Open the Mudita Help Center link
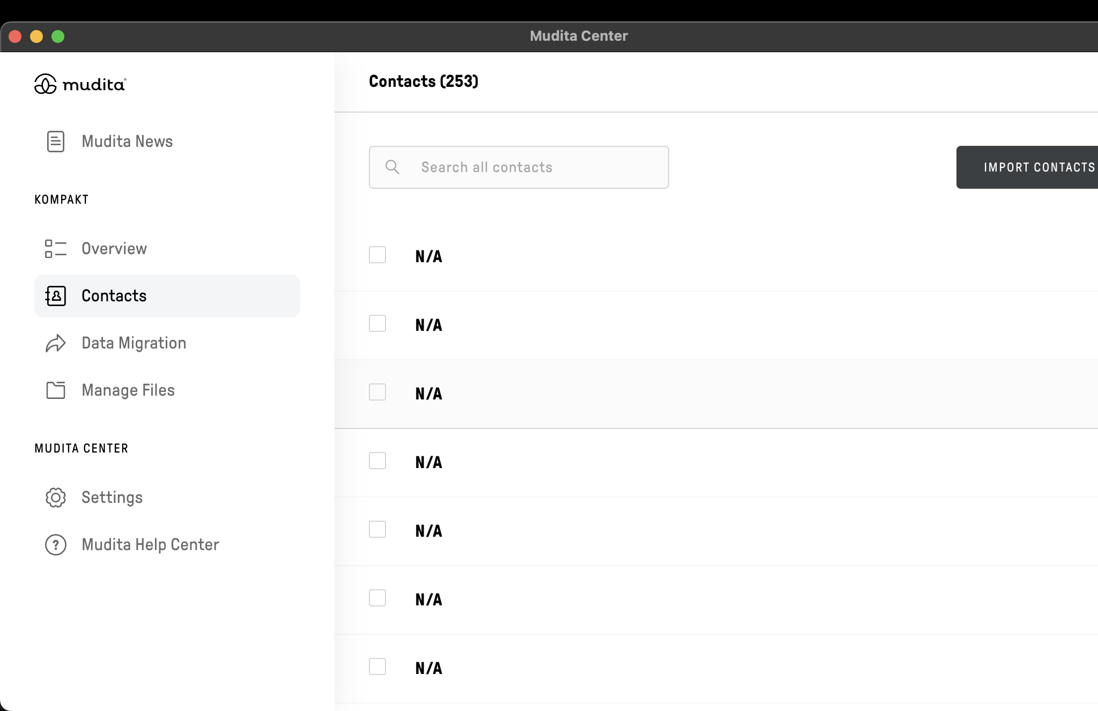 (x=150, y=545)
